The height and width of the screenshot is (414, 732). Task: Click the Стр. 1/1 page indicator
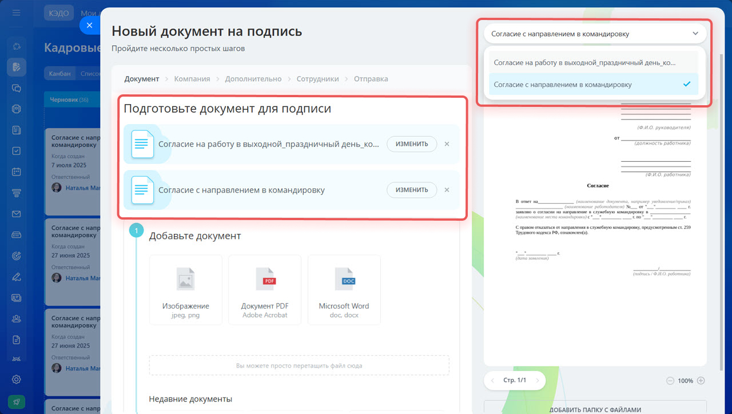pyautogui.click(x=515, y=380)
